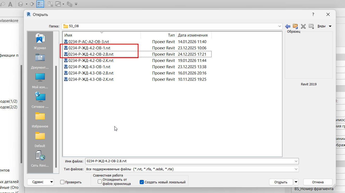
Task: Select file 0234-Р-ЖД-4.2-ОВ-2.В.rvt
Action: 91,54
